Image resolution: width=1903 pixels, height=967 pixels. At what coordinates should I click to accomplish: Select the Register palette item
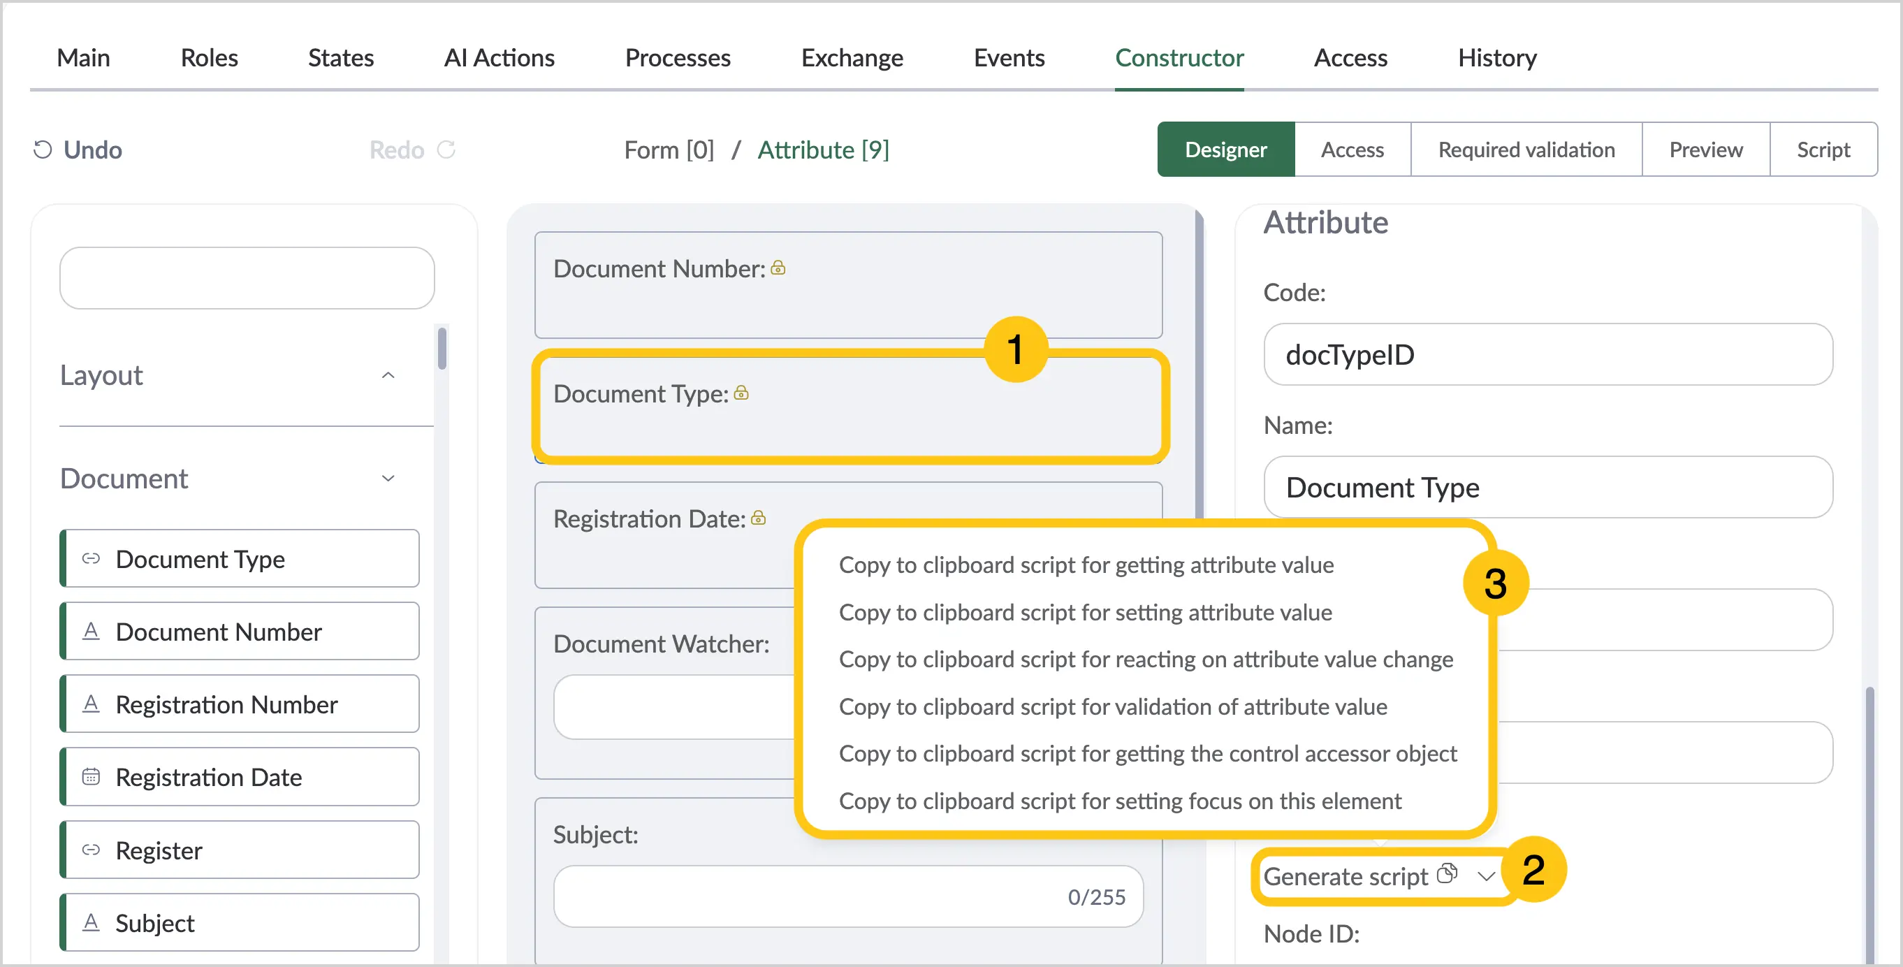click(x=240, y=850)
